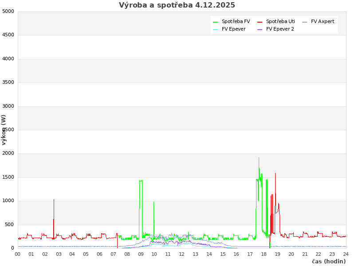
Task: Select the green Spotřeba FV legend swatch
Action: pyautogui.click(x=216, y=22)
